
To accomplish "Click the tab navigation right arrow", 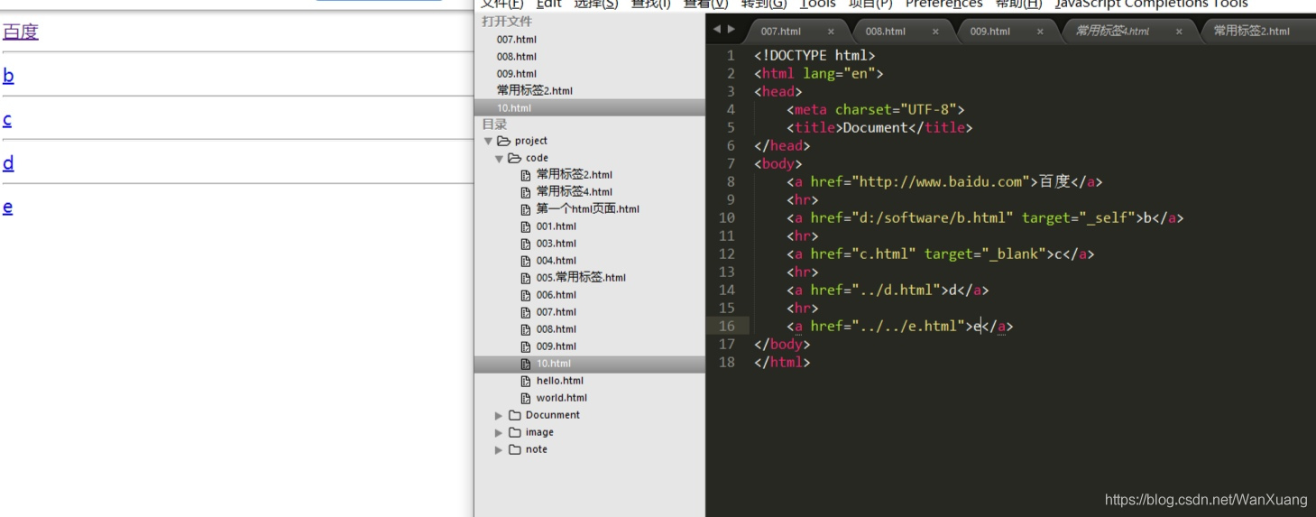I will [x=731, y=30].
